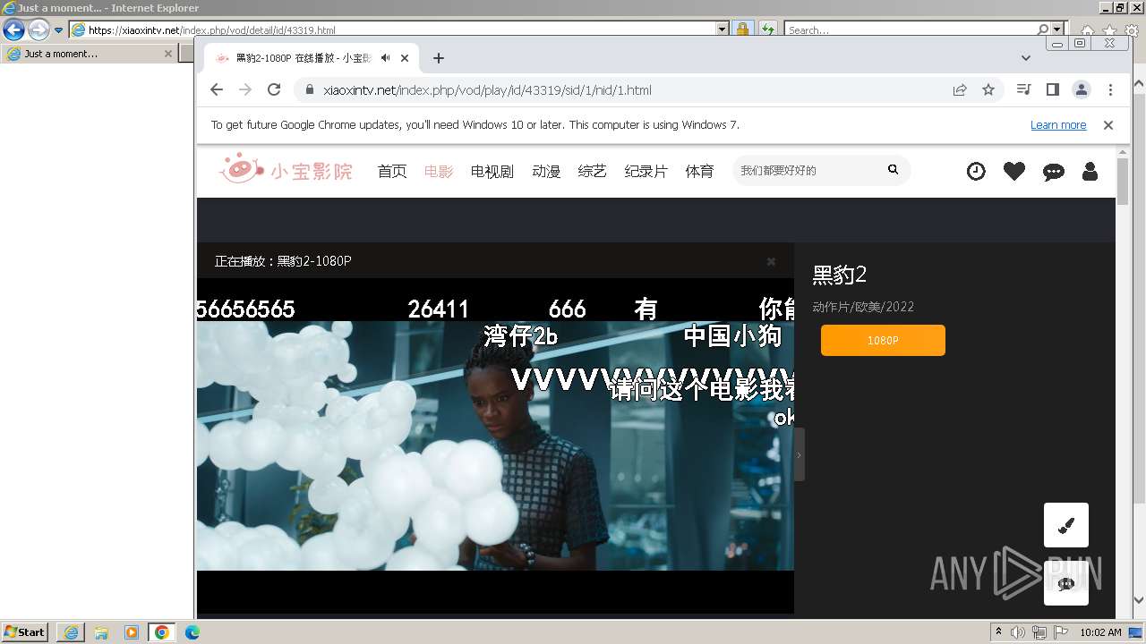Click the Internet Explorer security lock icon

click(742, 30)
